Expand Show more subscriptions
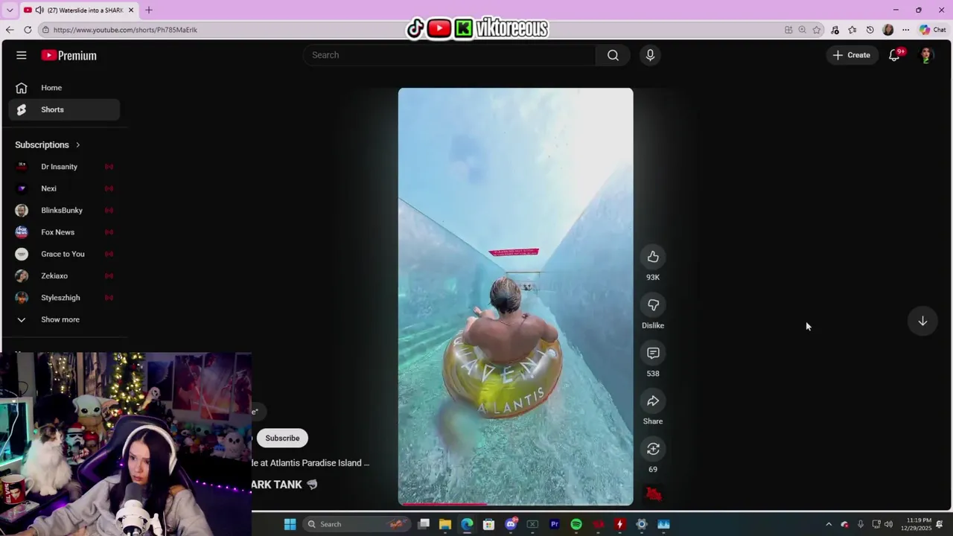 (64, 319)
